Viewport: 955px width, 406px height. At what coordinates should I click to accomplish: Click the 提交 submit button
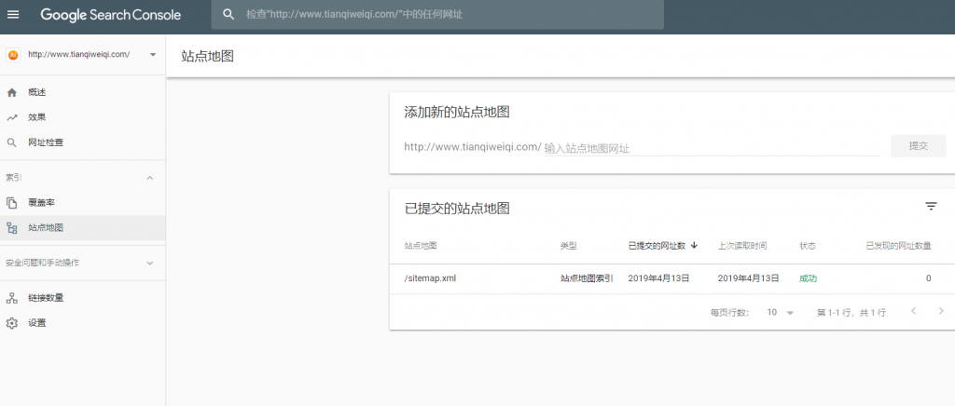click(919, 146)
